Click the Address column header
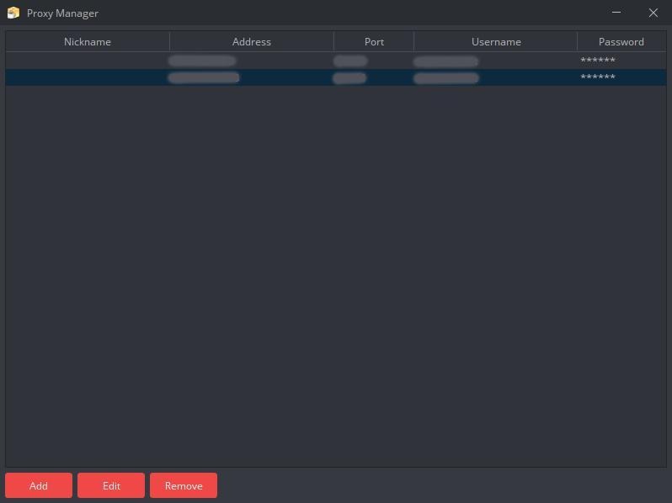The width and height of the screenshot is (672, 503). (251, 41)
